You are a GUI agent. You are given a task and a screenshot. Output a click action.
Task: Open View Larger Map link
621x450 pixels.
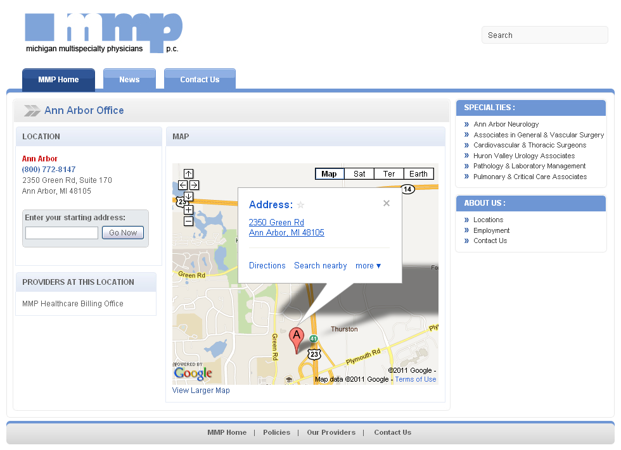coord(201,391)
